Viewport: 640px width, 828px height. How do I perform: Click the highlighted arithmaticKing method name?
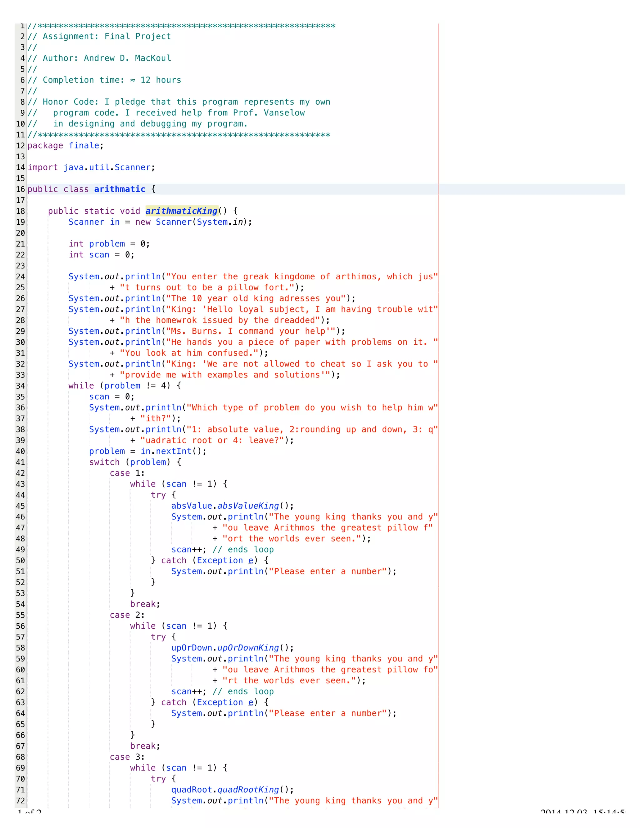click(x=182, y=211)
